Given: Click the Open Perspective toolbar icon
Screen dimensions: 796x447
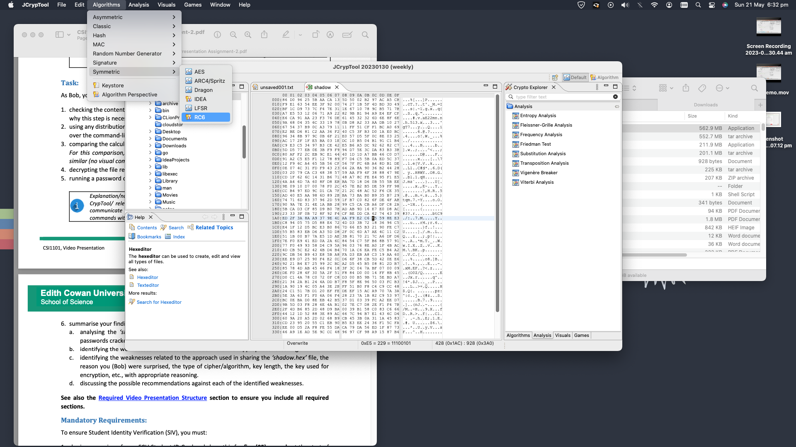Looking at the screenshot, I should pos(555,77).
